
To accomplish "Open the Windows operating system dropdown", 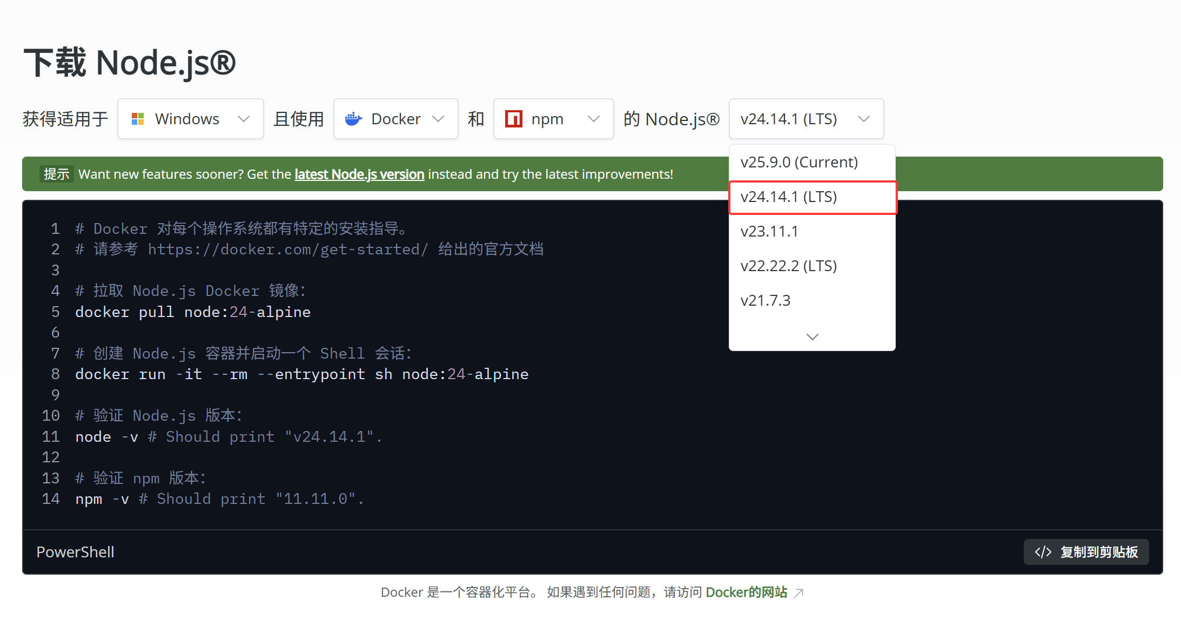I will click(x=191, y=119).
